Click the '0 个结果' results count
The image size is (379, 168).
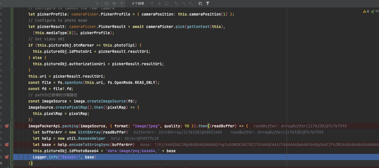[138, 3]
